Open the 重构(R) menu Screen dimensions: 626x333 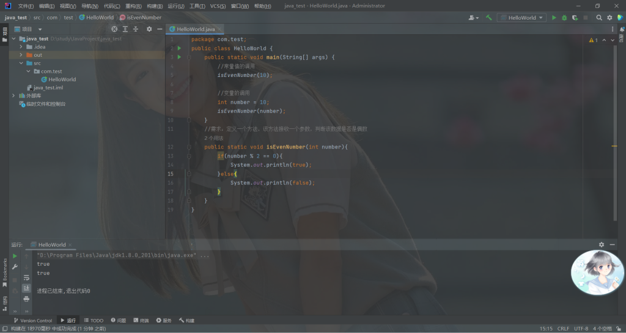(133, 5)
